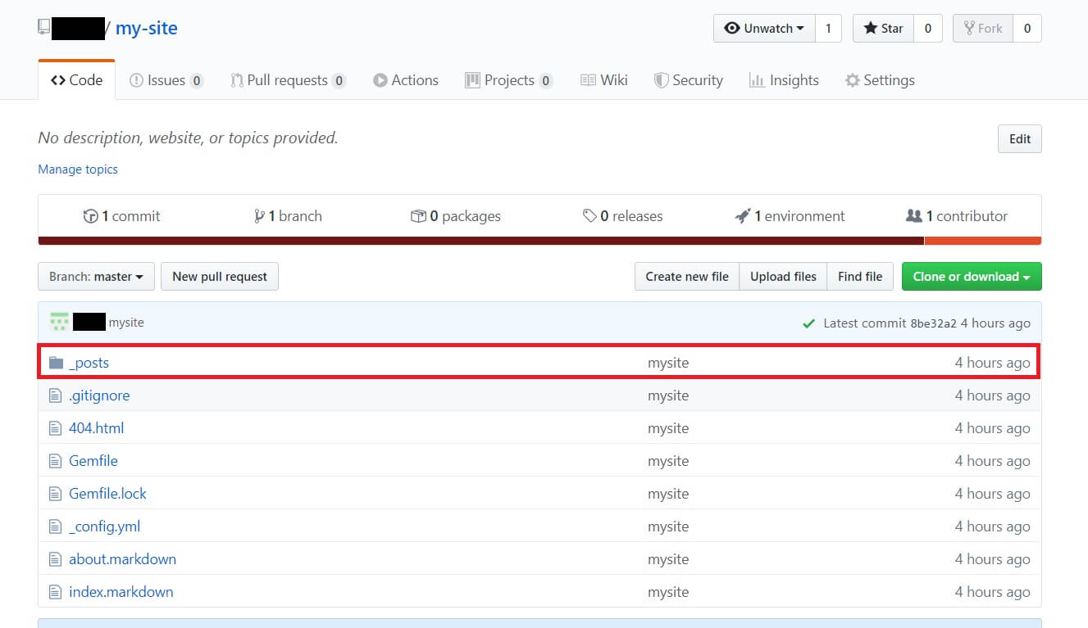Open the 404.html file
Viewport: 1088px width, 628px height.
pyautogui.click(x=97, y=428)
